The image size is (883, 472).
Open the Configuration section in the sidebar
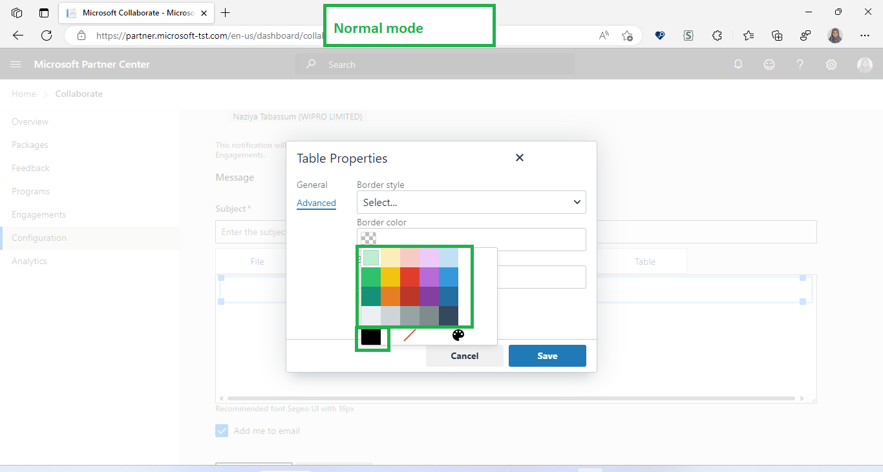click(39, 238)
